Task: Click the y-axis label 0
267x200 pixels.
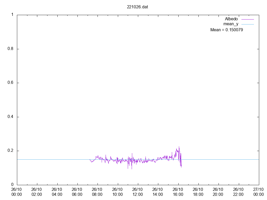Action: coord(12,185)
